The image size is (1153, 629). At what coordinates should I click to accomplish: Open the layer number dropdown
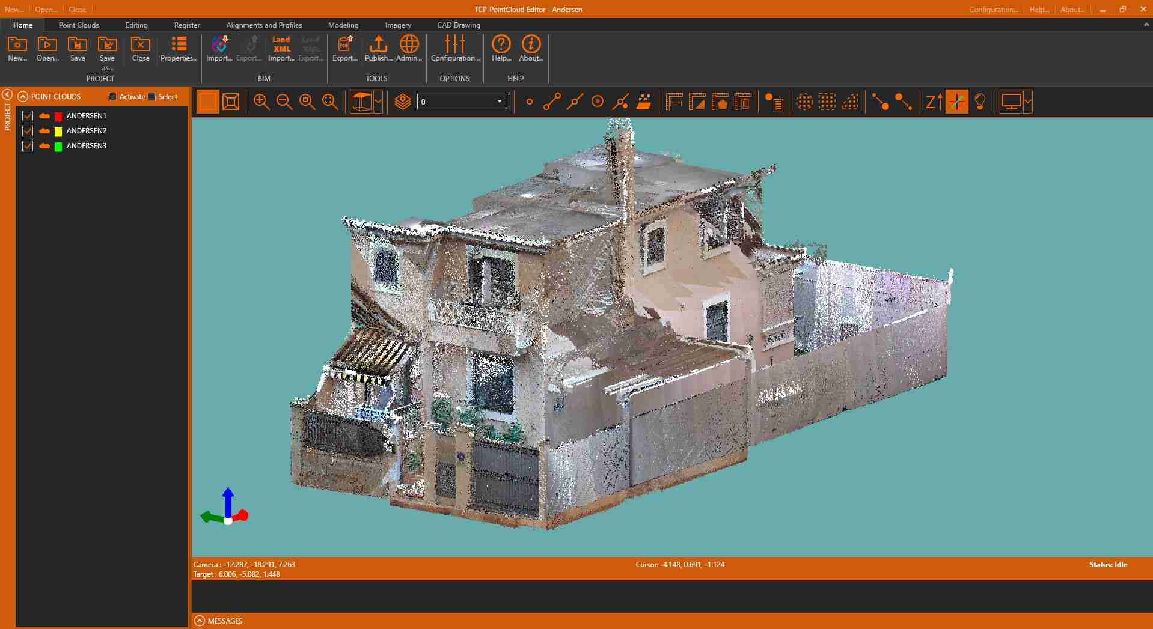pyautogui.click(x=499, y=102)
